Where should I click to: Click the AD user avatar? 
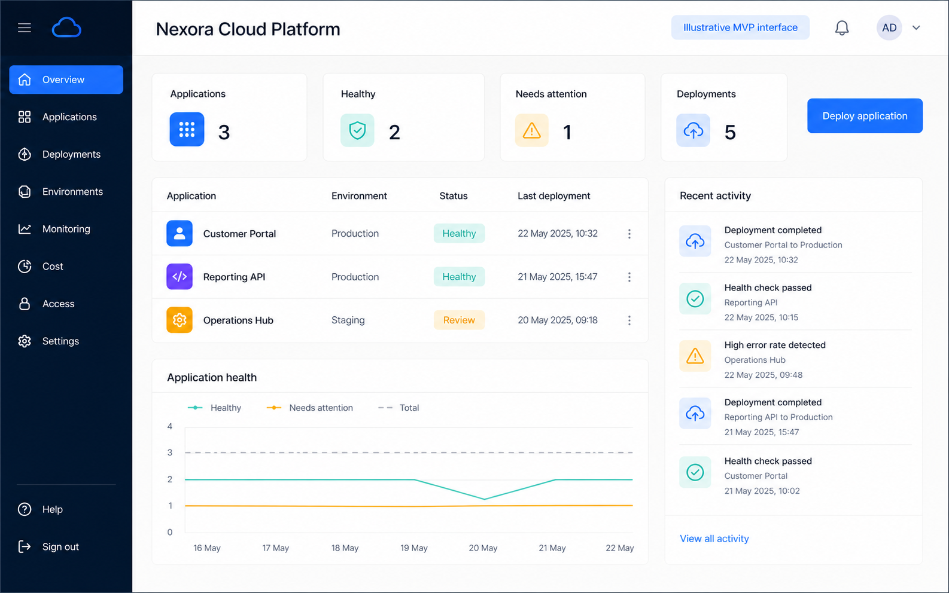(889, 27)
